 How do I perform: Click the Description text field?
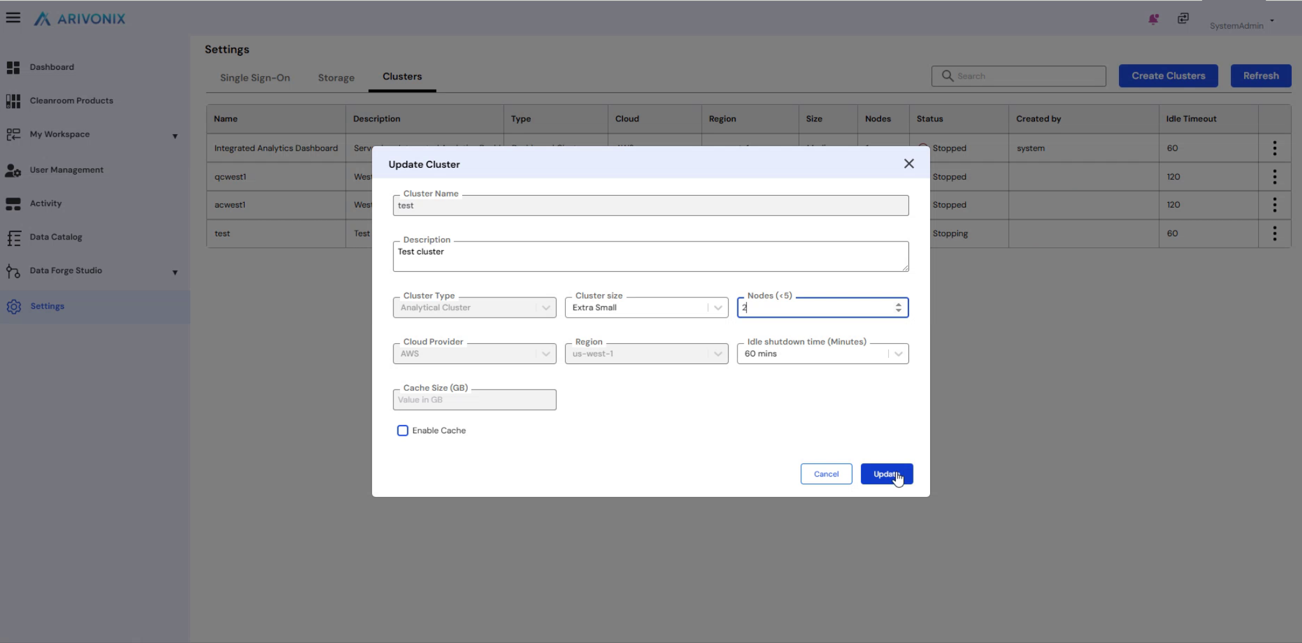(x=650, y=256)
